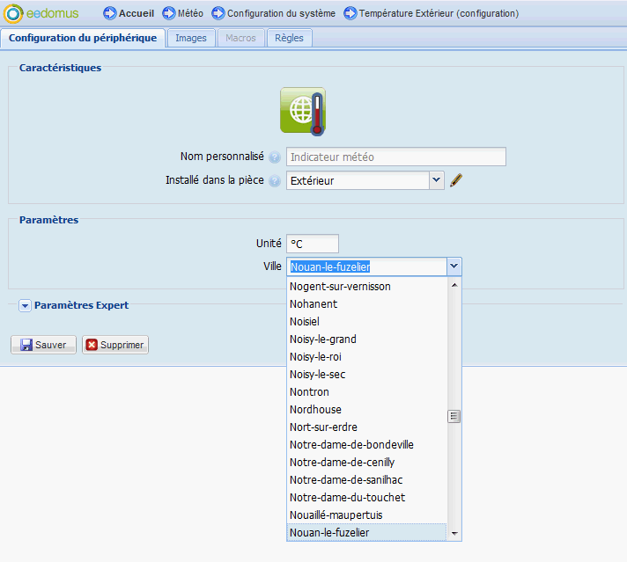Image resolution: width=627 pixels, height=562 pixels.
Task: Click the Installé dans la pièce combo field
Action: pos(358,180)
